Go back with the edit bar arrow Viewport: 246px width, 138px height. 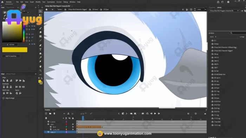[53, 9]
